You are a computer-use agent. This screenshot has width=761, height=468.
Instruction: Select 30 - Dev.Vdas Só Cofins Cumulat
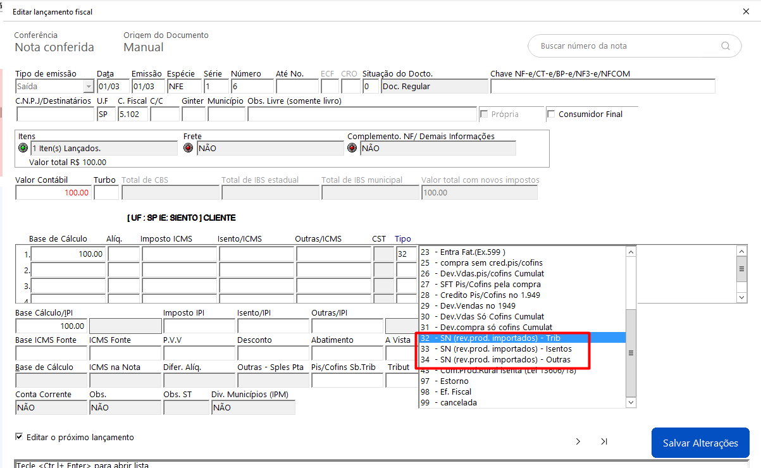click(x=523, y=316)
